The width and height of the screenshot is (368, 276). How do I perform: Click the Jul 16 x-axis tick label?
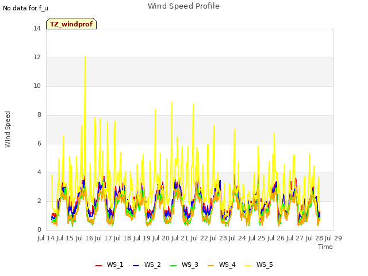[x=85, y=238]
